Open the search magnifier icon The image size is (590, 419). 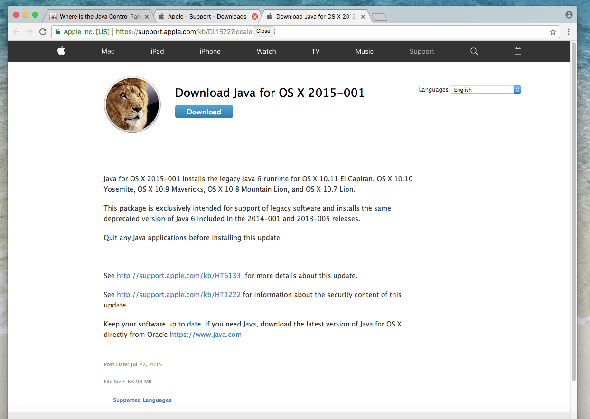(x=474, y=51)
